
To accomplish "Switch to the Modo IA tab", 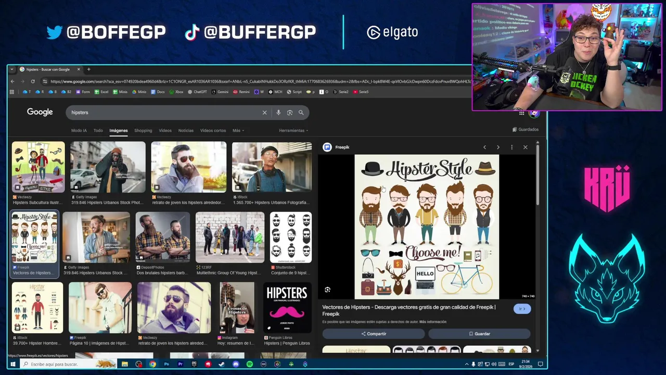I will (79, 131).
